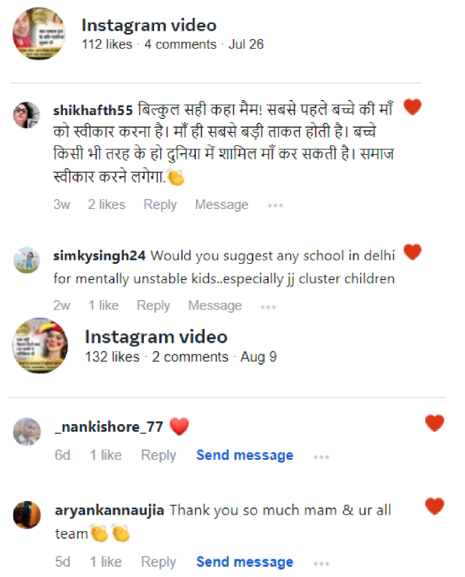Unlike shikhafth55's comment via heart icon
Image resolution: width=465 pixels, height=577 pixels.
click(x=412, y=107)
